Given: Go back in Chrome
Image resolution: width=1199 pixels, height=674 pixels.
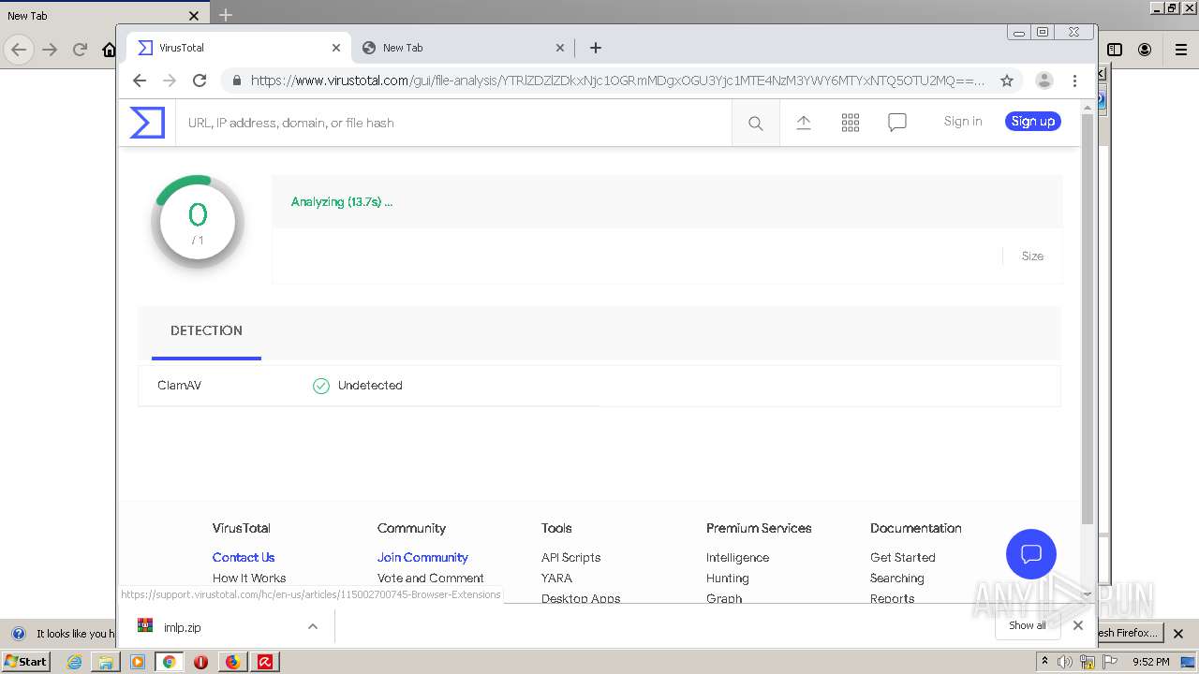Looking at the screenshot, I should (140, 81).
